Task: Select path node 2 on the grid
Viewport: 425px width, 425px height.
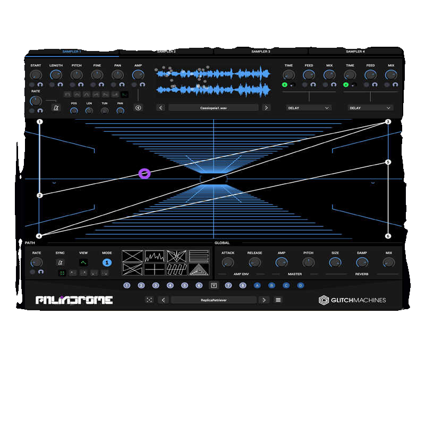Action: (x=39, y=195)
